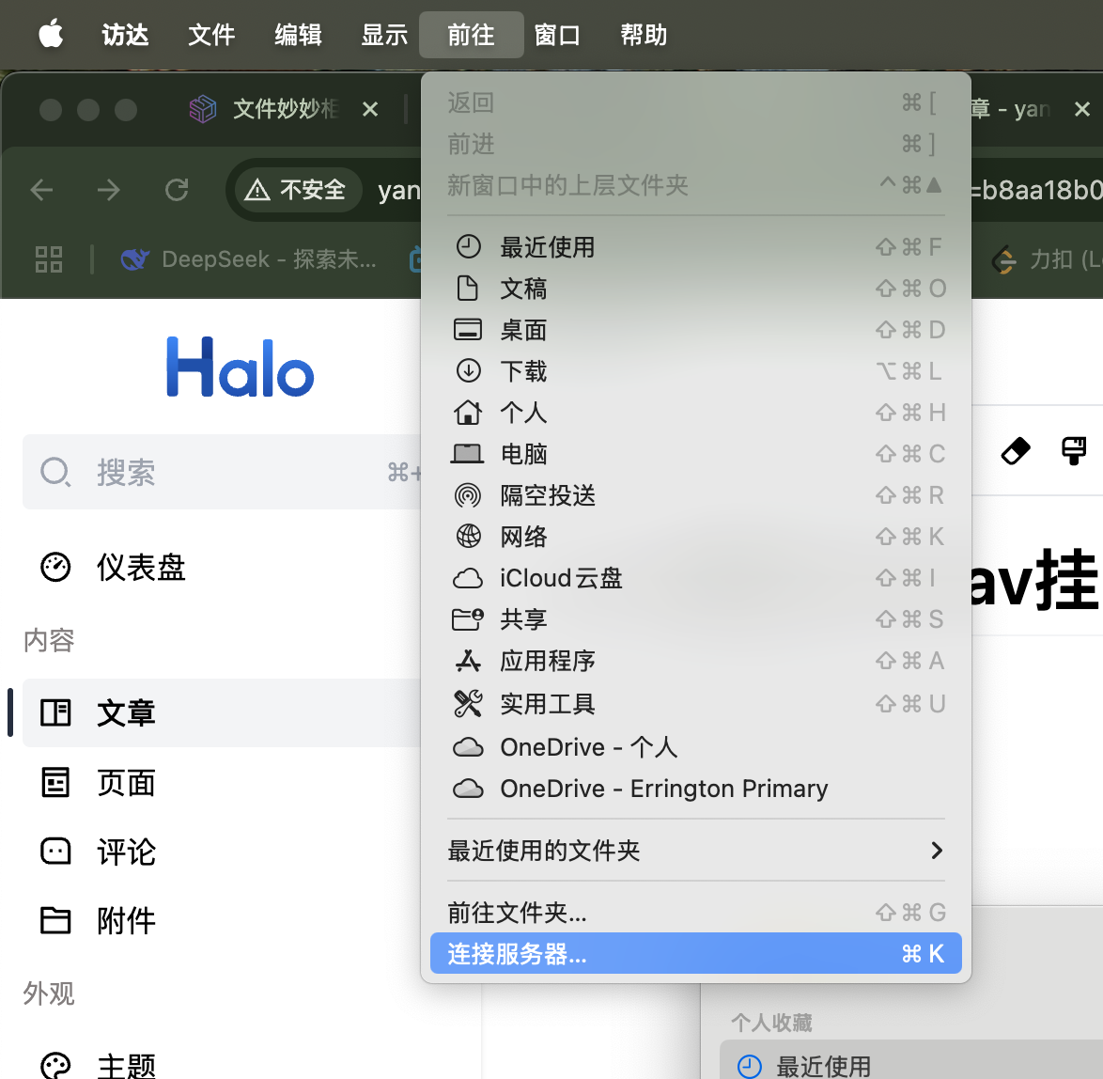
Task: Select OneDrive - Errington Primary entry
Action: click(663, 789)
